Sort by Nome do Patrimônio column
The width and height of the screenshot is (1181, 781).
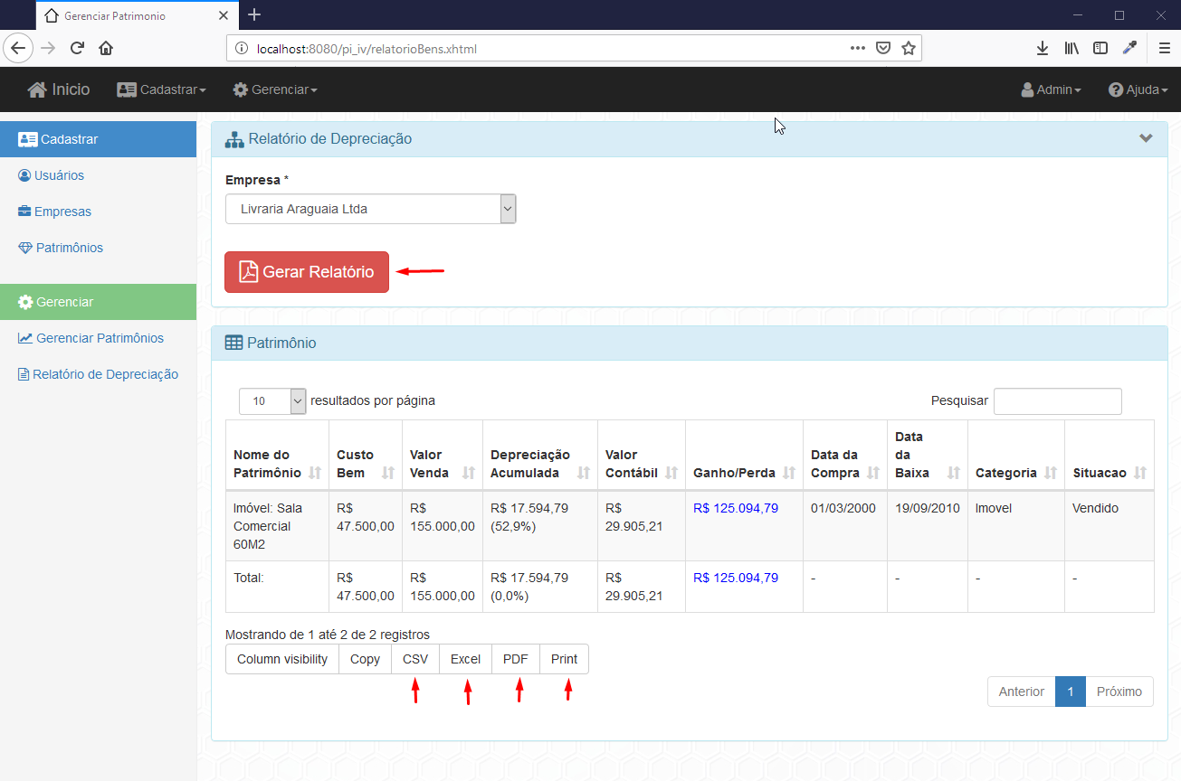click(x=277, y=456)
